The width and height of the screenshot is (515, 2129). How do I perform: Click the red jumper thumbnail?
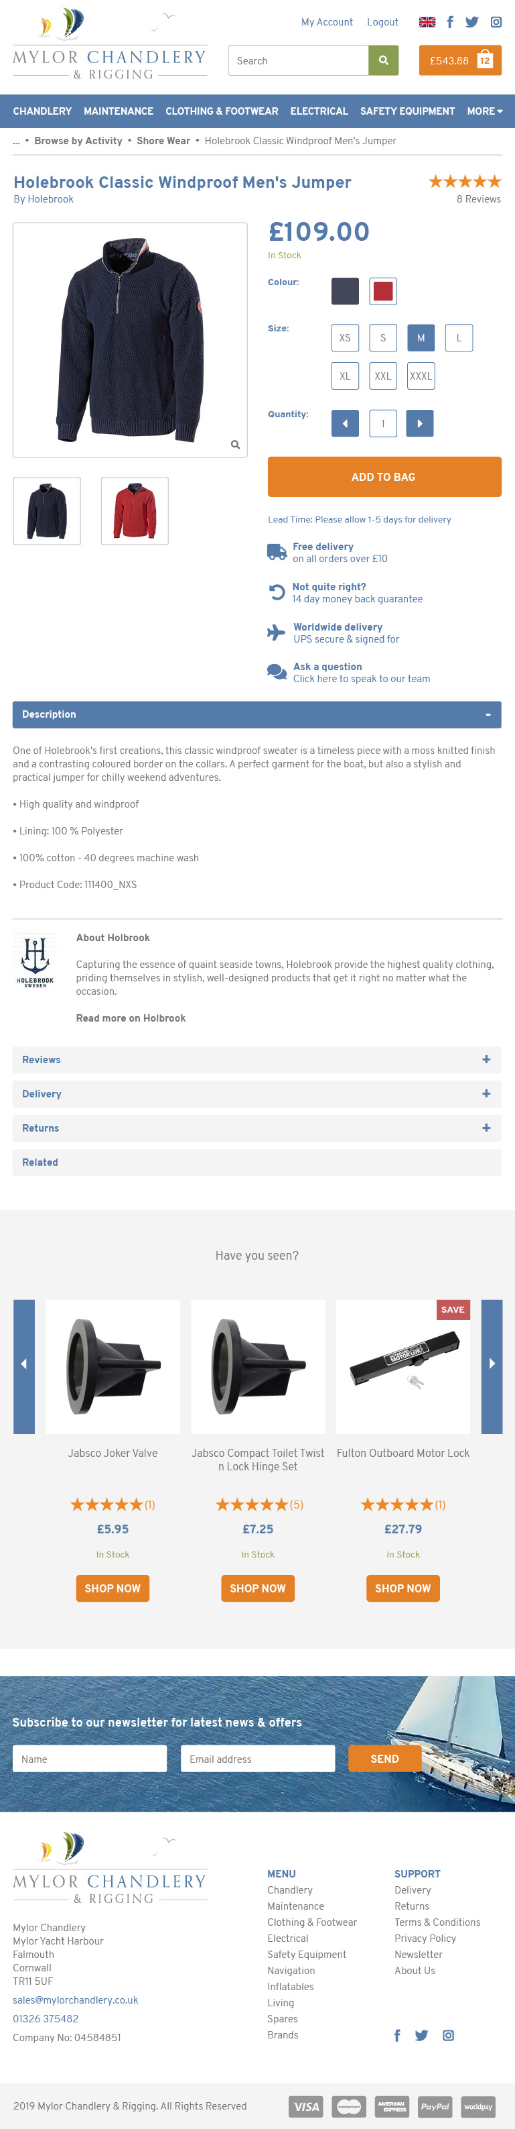coord(135,510)
